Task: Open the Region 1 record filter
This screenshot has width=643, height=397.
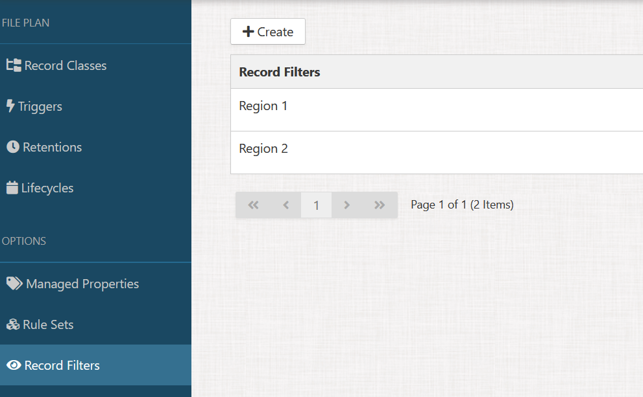Action: pyautogui.click(x=263, y=106)
